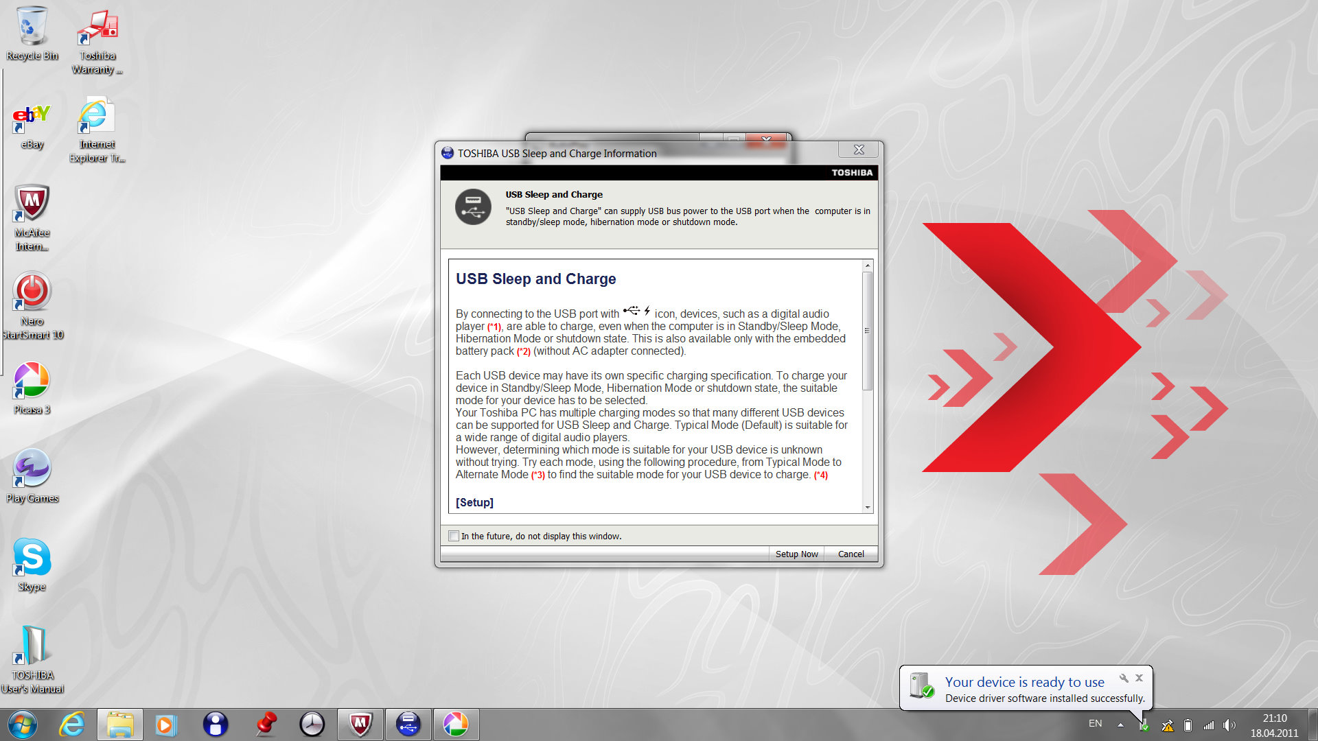Launch Windows Media Player from the taskbar
Screen dimensions: 1318x741
click(x=165, y=725)
